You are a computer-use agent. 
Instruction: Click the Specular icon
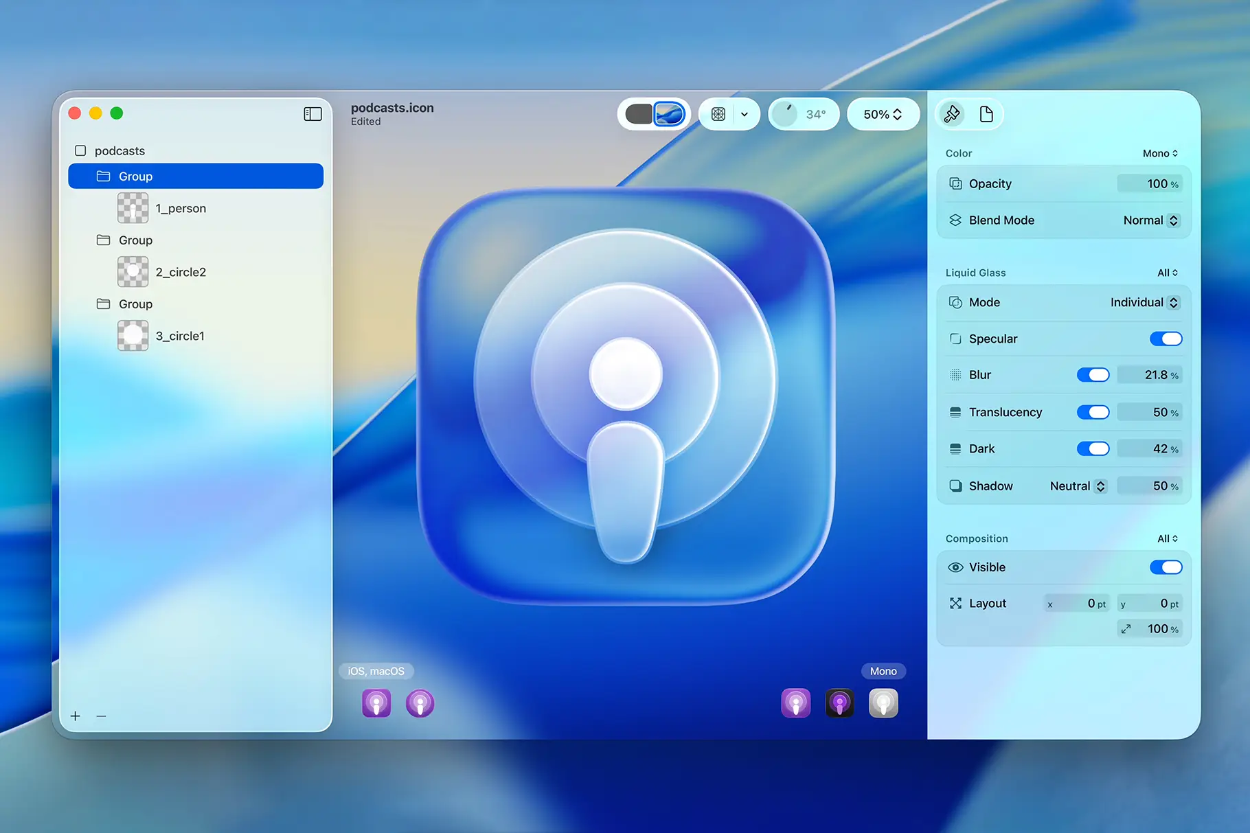tap(955, 339)
